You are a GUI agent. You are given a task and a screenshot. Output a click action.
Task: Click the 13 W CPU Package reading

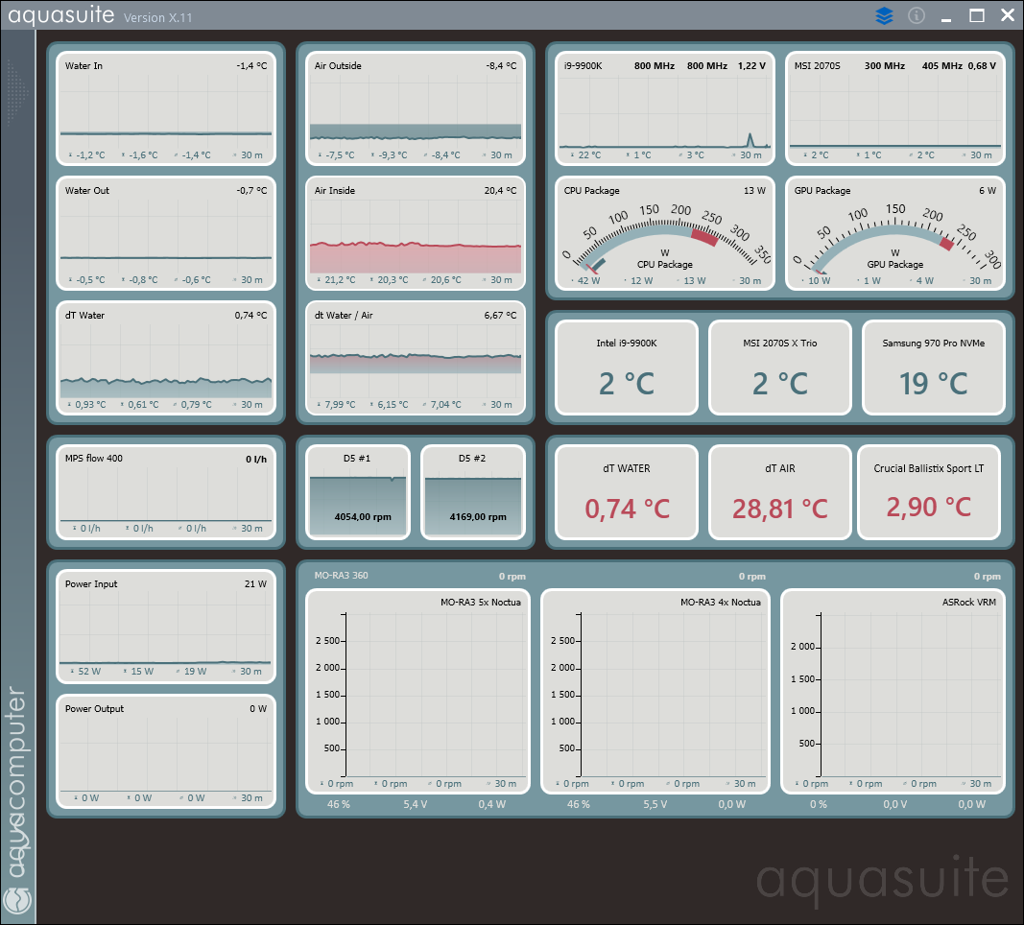pyautogui.click(x=754, y=191)
